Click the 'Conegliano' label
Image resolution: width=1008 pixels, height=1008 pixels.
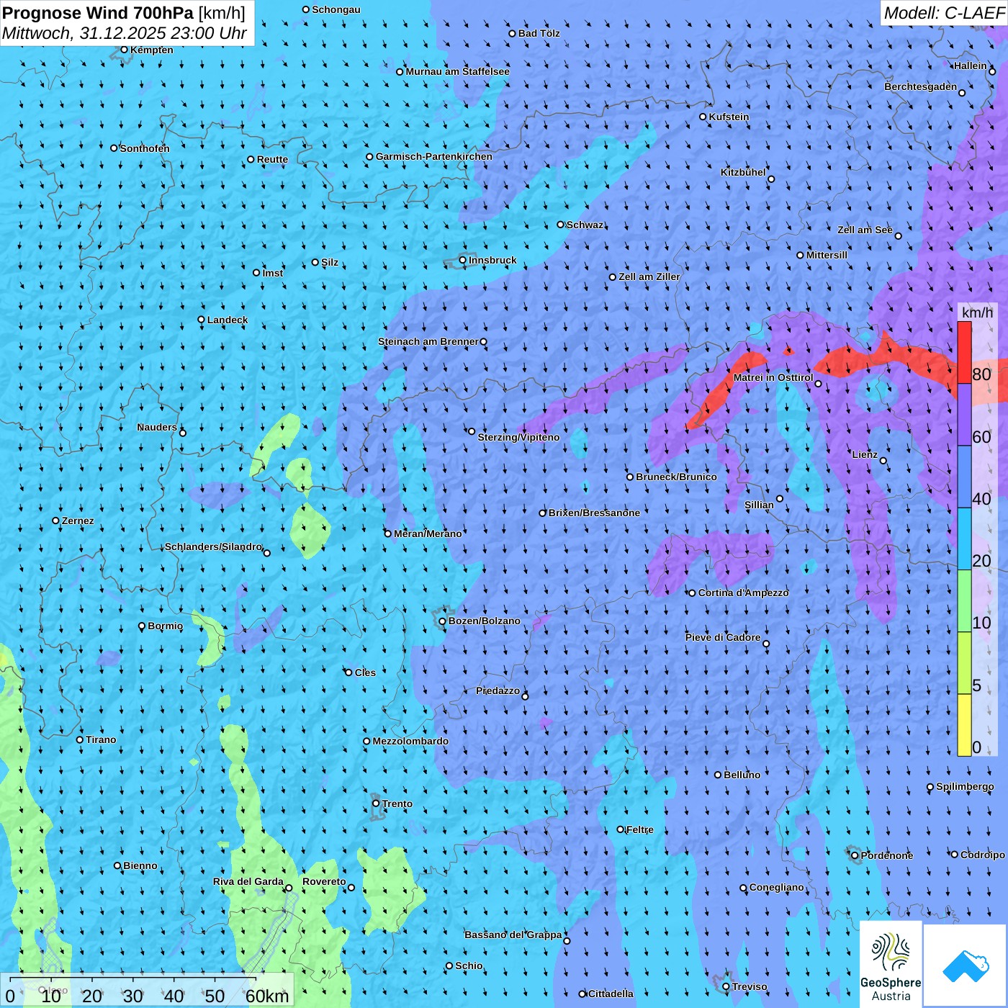777,887
